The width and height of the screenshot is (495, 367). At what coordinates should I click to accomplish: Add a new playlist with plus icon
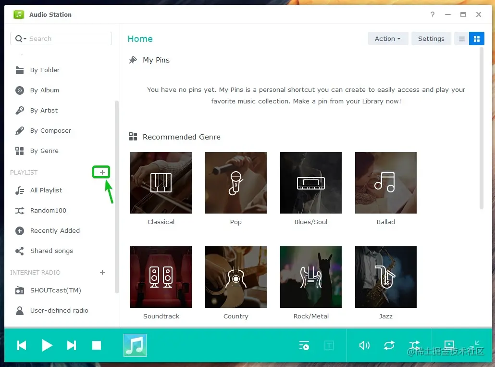click(x=102, y=172)
